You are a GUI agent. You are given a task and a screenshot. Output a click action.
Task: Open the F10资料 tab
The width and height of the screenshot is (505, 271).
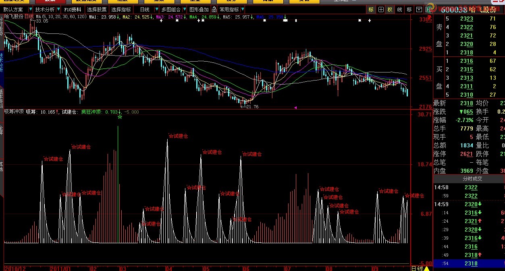point(73,9)
